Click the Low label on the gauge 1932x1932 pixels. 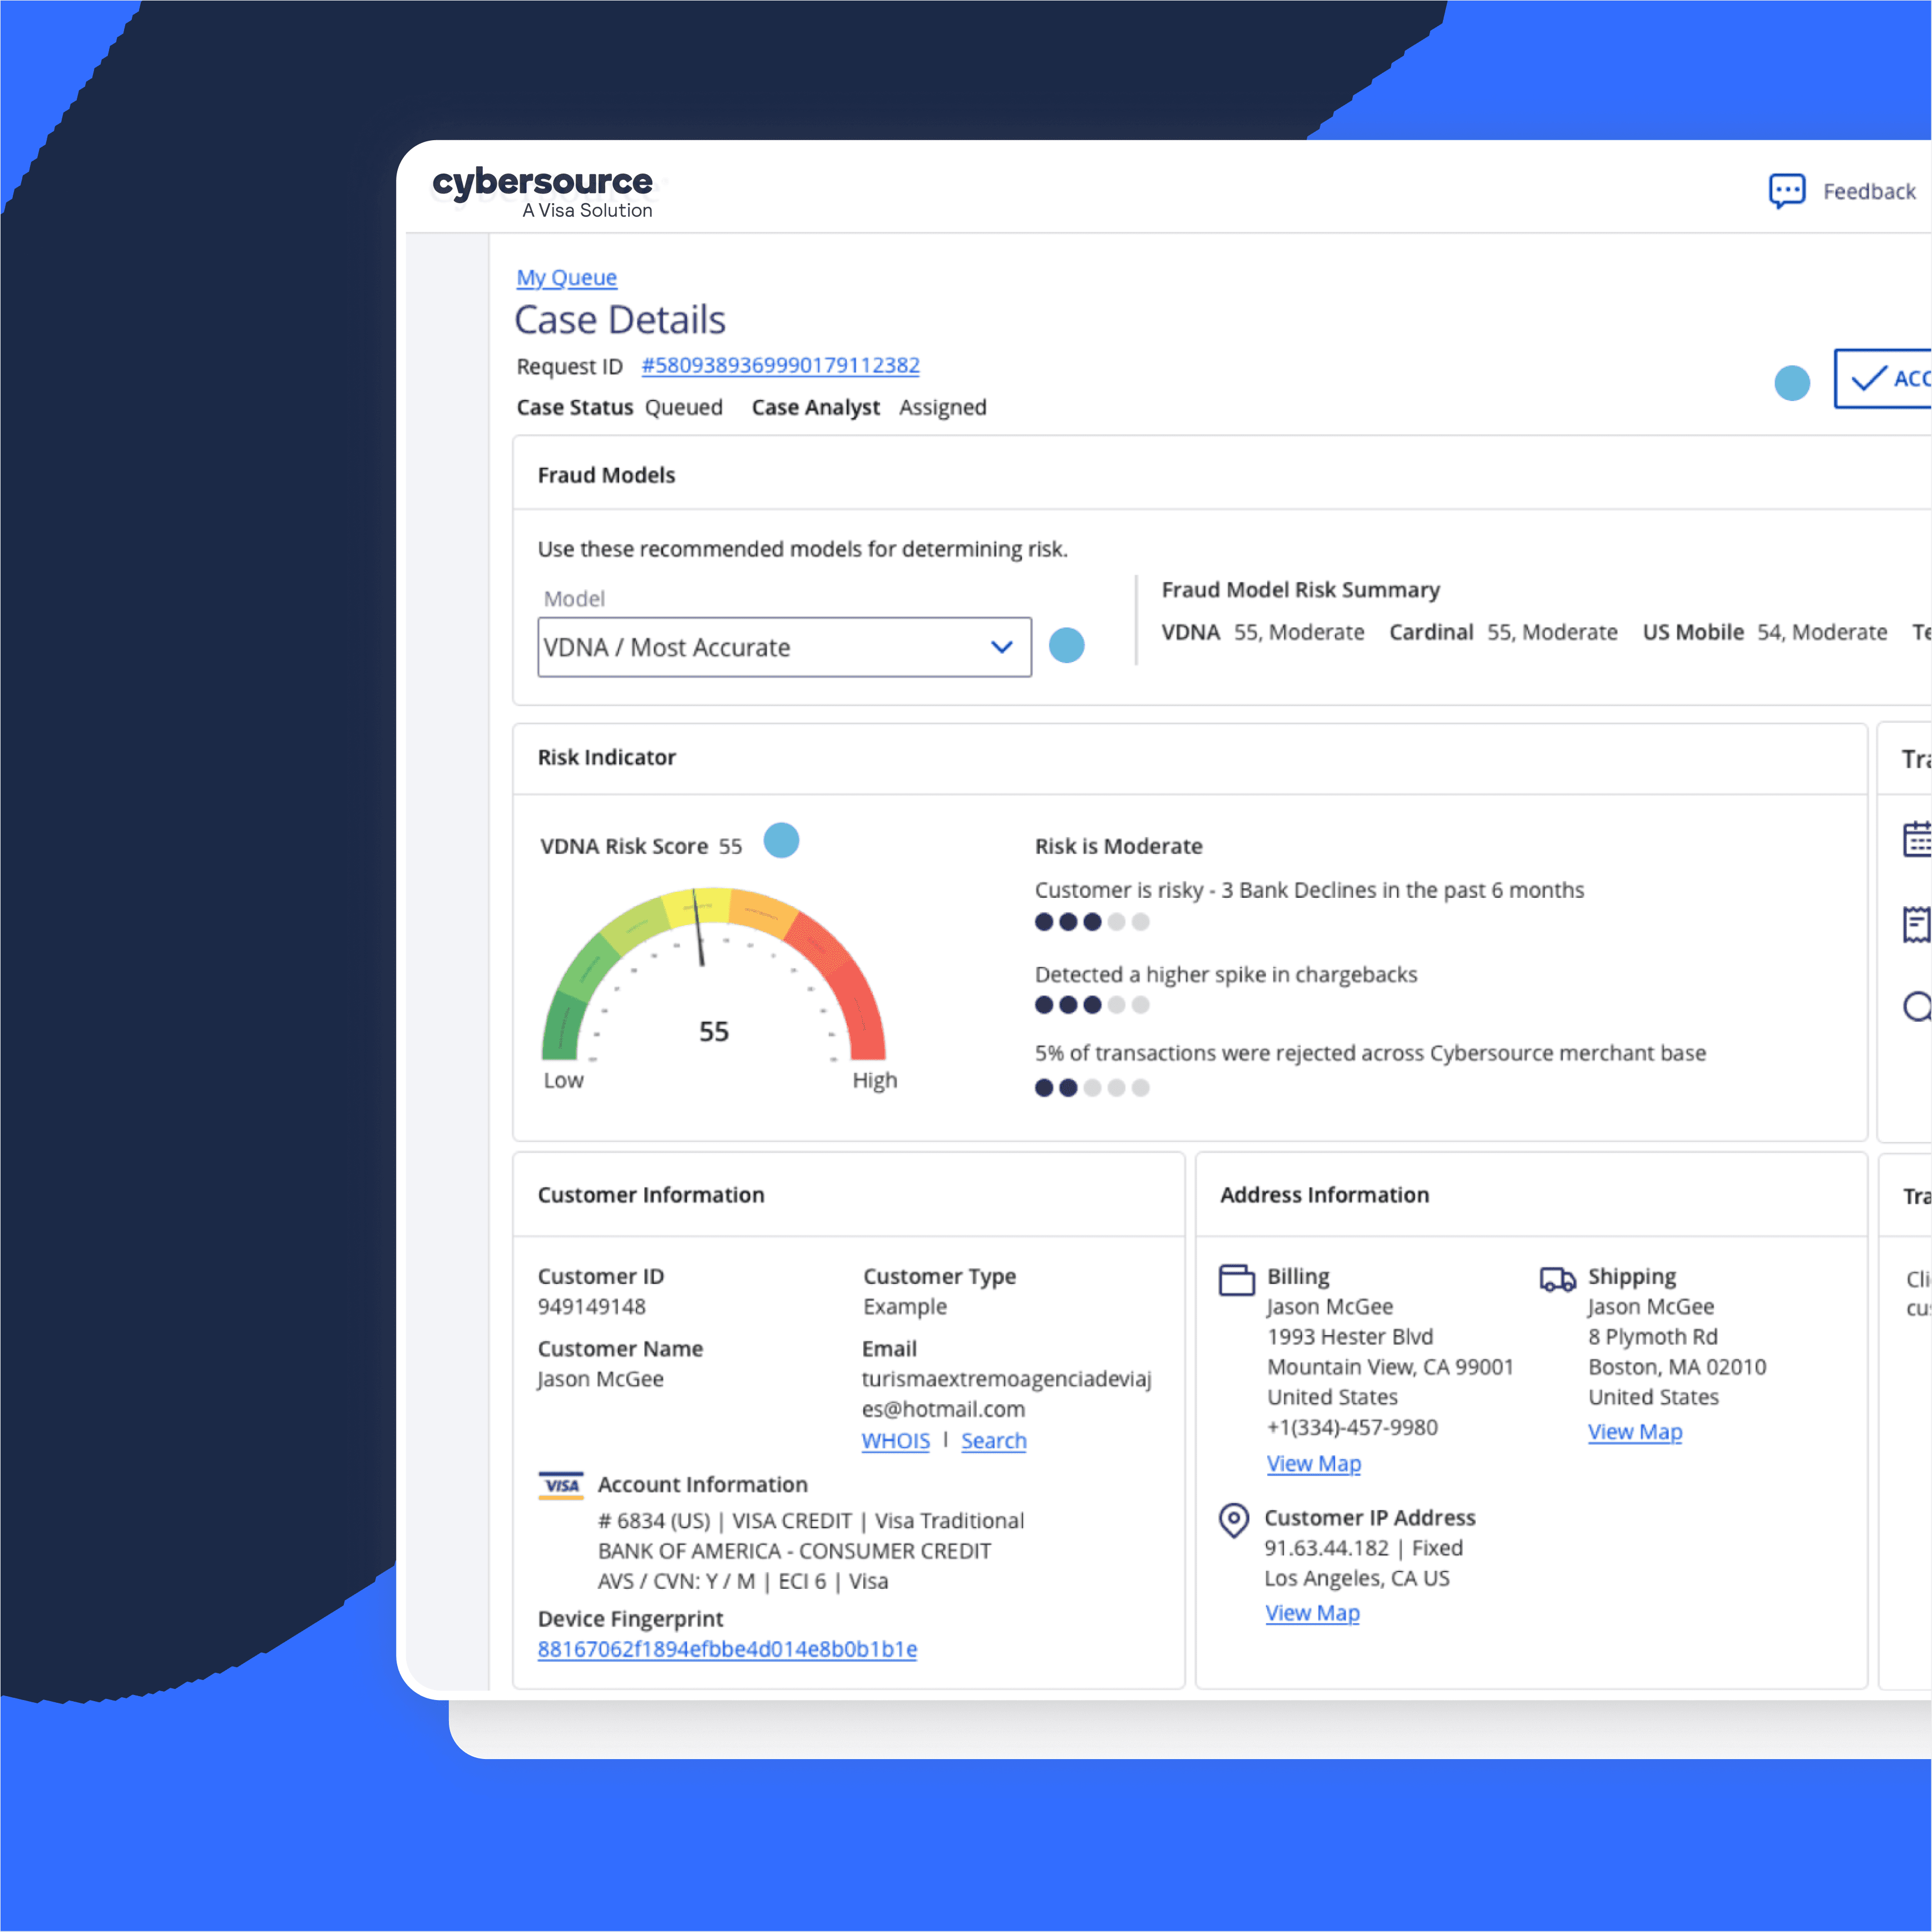coord(563,1080)
